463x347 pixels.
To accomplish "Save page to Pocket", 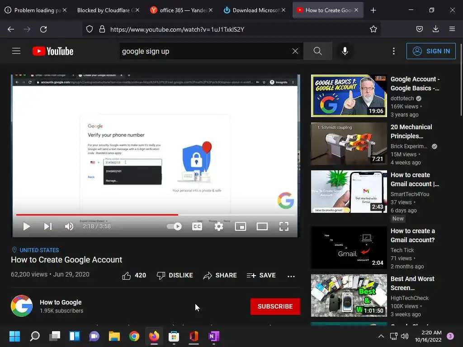I will (x=419, y=29).
